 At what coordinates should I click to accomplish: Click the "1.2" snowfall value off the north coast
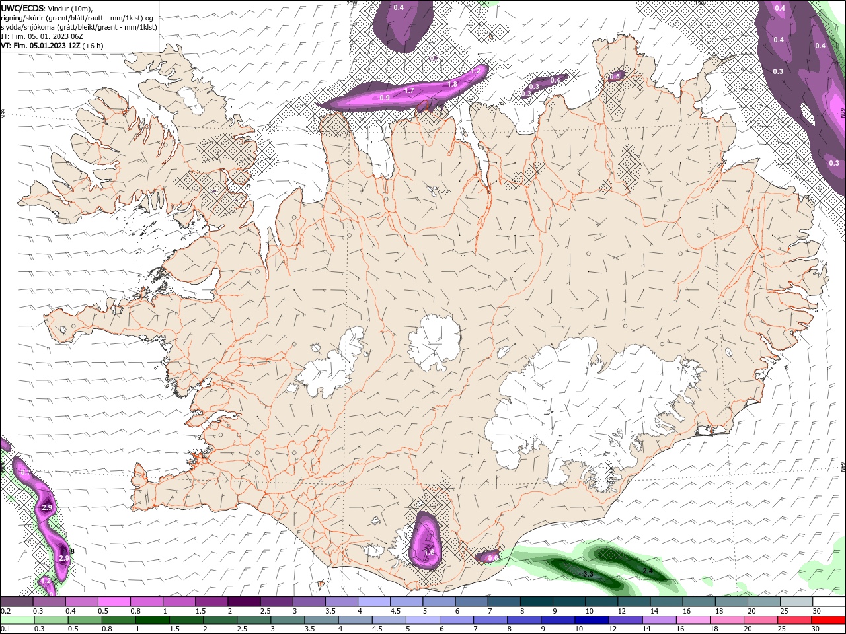475,71
